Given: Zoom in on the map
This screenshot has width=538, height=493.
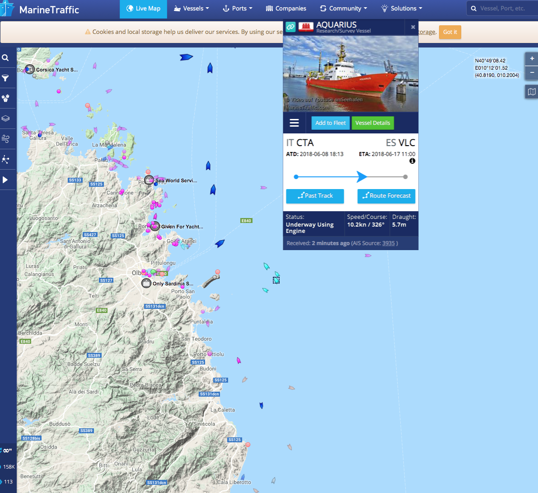Looking at the screenshot, I should (x=532, y=60).
